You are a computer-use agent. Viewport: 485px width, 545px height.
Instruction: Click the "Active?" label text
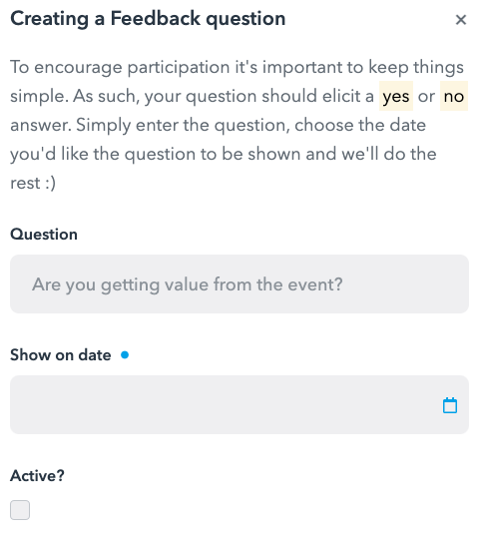pos(37,475)
